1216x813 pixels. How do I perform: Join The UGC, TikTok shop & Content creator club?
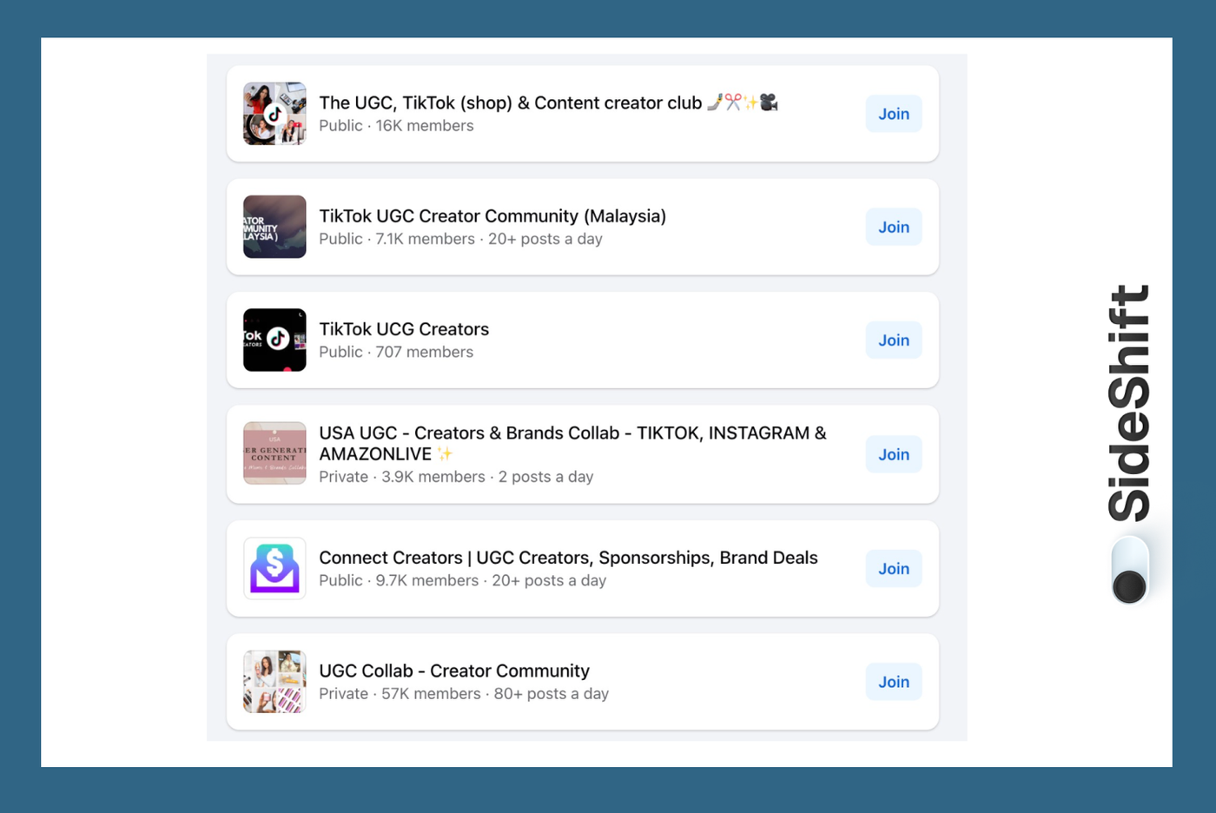point(893,114)
